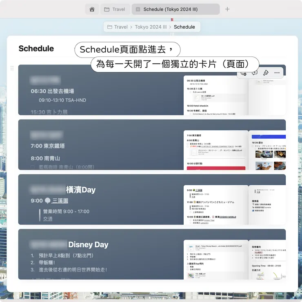This screenshot has height=302, width=302.
Task: Click the 15:30 吉卜力展 entry
Action: pos(49,112)
